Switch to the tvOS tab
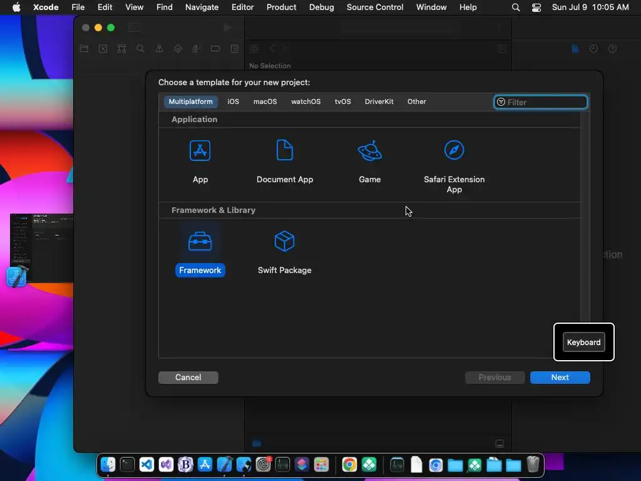 click(x=342, y=101)
